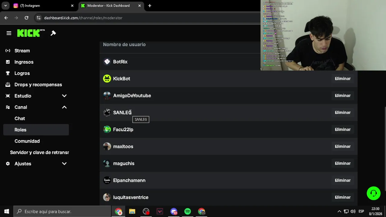Click the Drops y recompensas gift icon
Image resolution: width=386 pixels, height=217 pixels.
tap(8, 85)
